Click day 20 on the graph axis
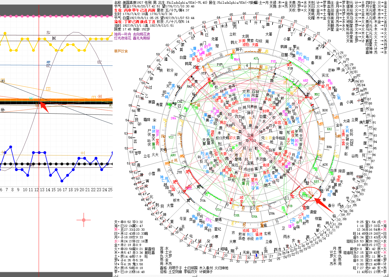The width and height of the screenshot is (389, 277). coord(82,189)
